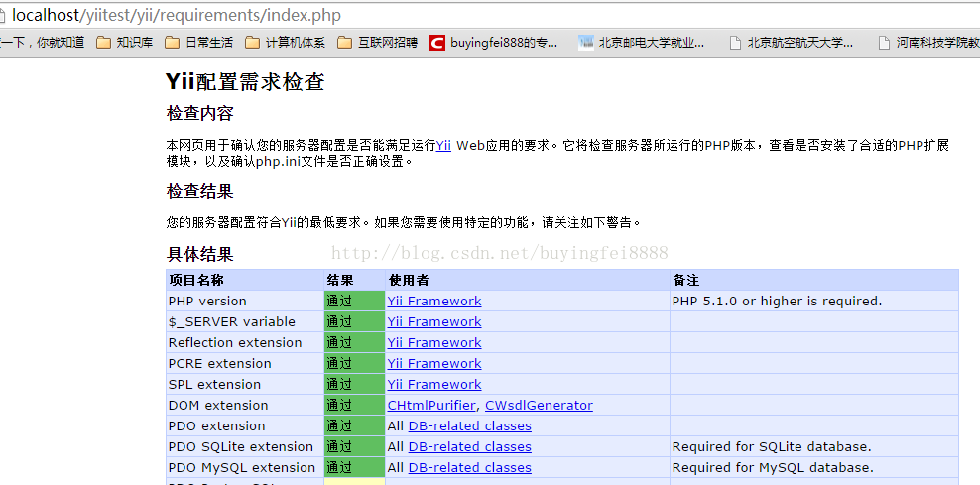Open DB-related classes link in PDO MySQL row
This screenshot has width=980, height=485.
tap(469, 467)
